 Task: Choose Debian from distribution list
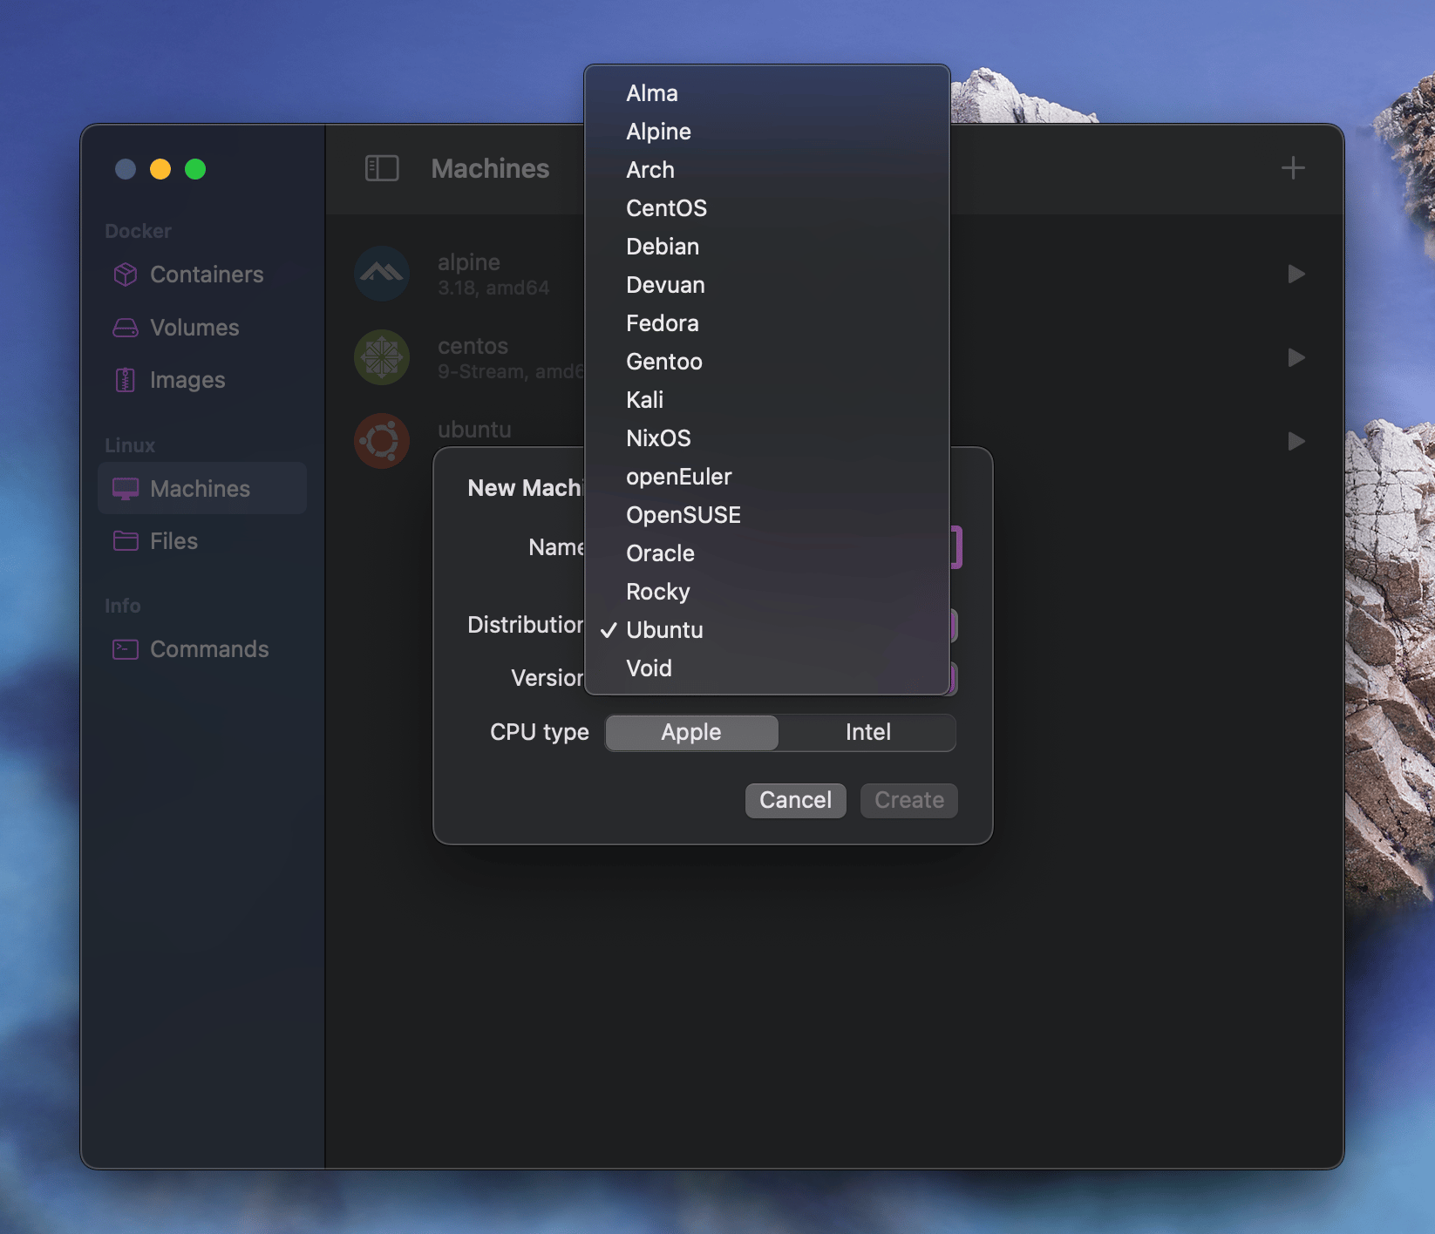[767, 247]
